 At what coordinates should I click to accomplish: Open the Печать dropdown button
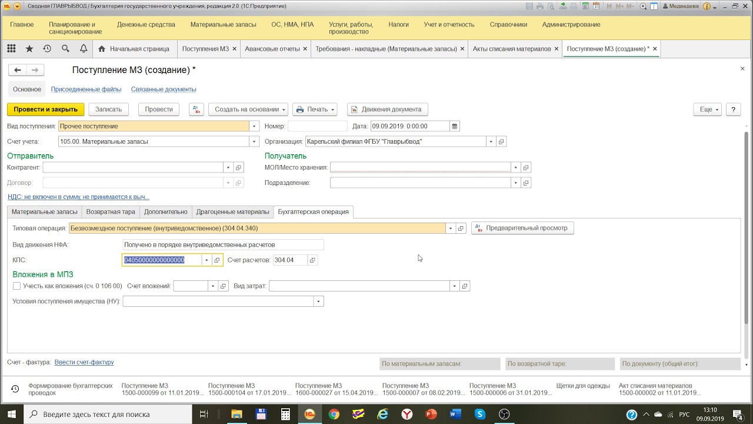(x=315, y=110)
